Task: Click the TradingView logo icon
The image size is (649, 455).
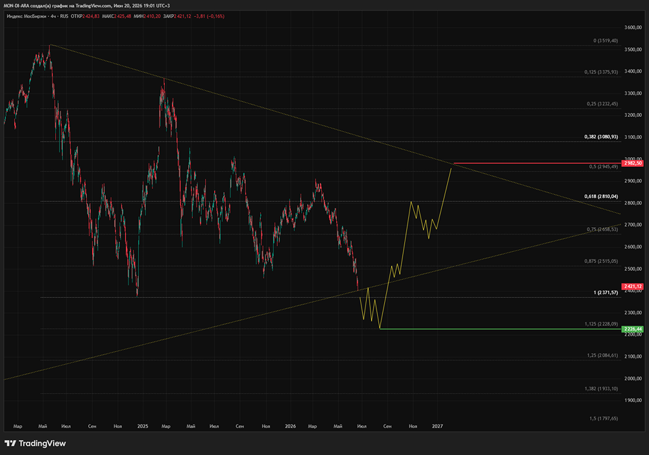Action: (10, 443)
